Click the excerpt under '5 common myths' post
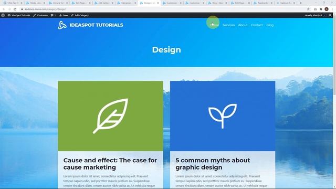336x189 pixels. tap(222, 181)
